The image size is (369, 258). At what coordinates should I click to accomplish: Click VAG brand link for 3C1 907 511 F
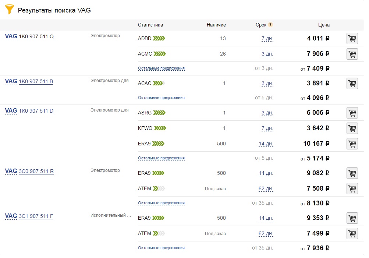tap(11, 216)
